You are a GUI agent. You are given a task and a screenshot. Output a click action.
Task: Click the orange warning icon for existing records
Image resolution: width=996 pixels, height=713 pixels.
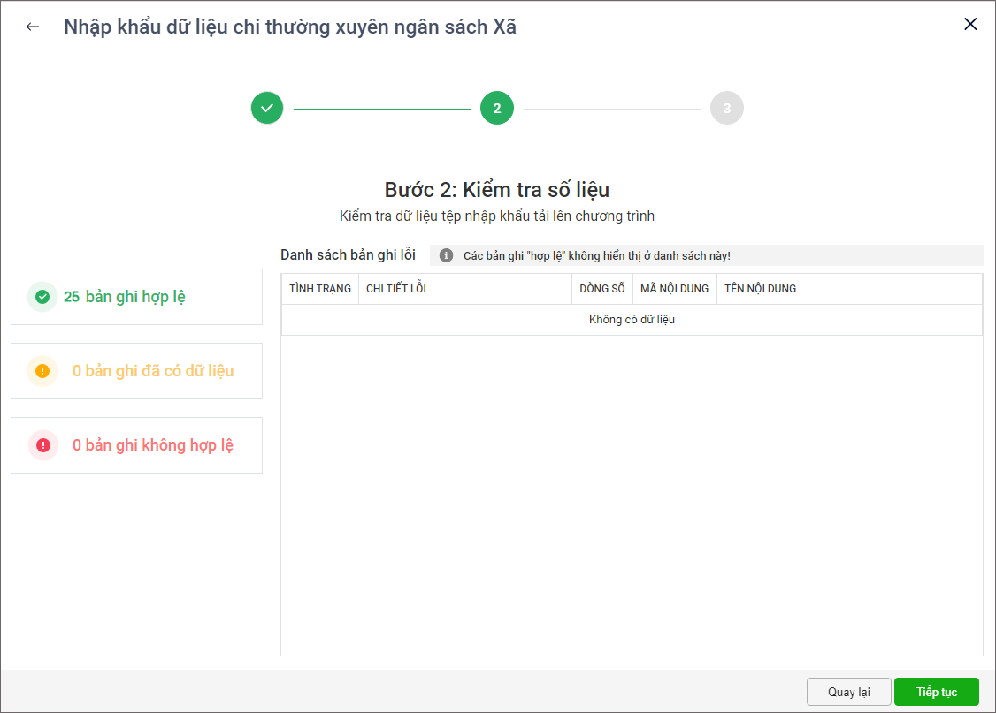coord(42,371)
